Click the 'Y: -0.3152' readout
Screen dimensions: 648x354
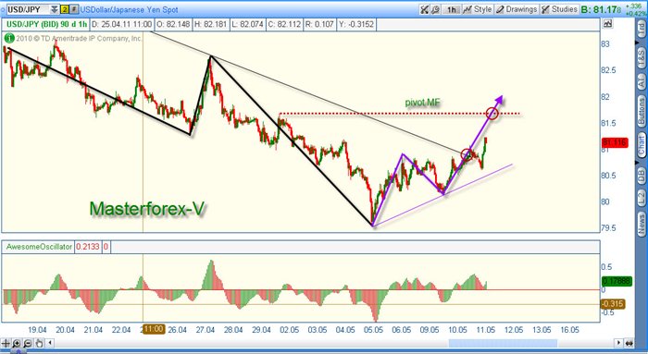356,24
